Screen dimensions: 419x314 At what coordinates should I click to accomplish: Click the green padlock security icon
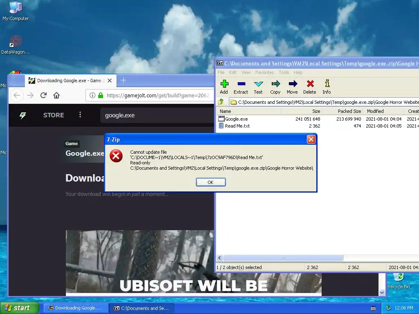[x=101, y=95]
